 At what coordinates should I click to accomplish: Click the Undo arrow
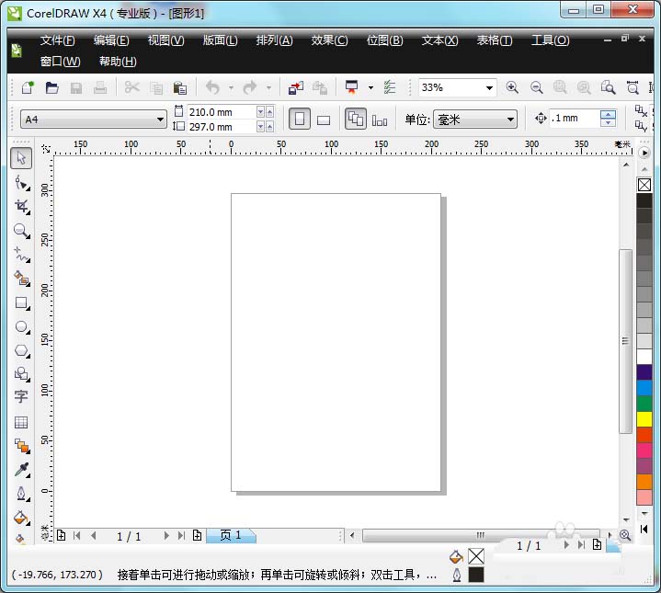pyautogui.click(x=213, y=87)
